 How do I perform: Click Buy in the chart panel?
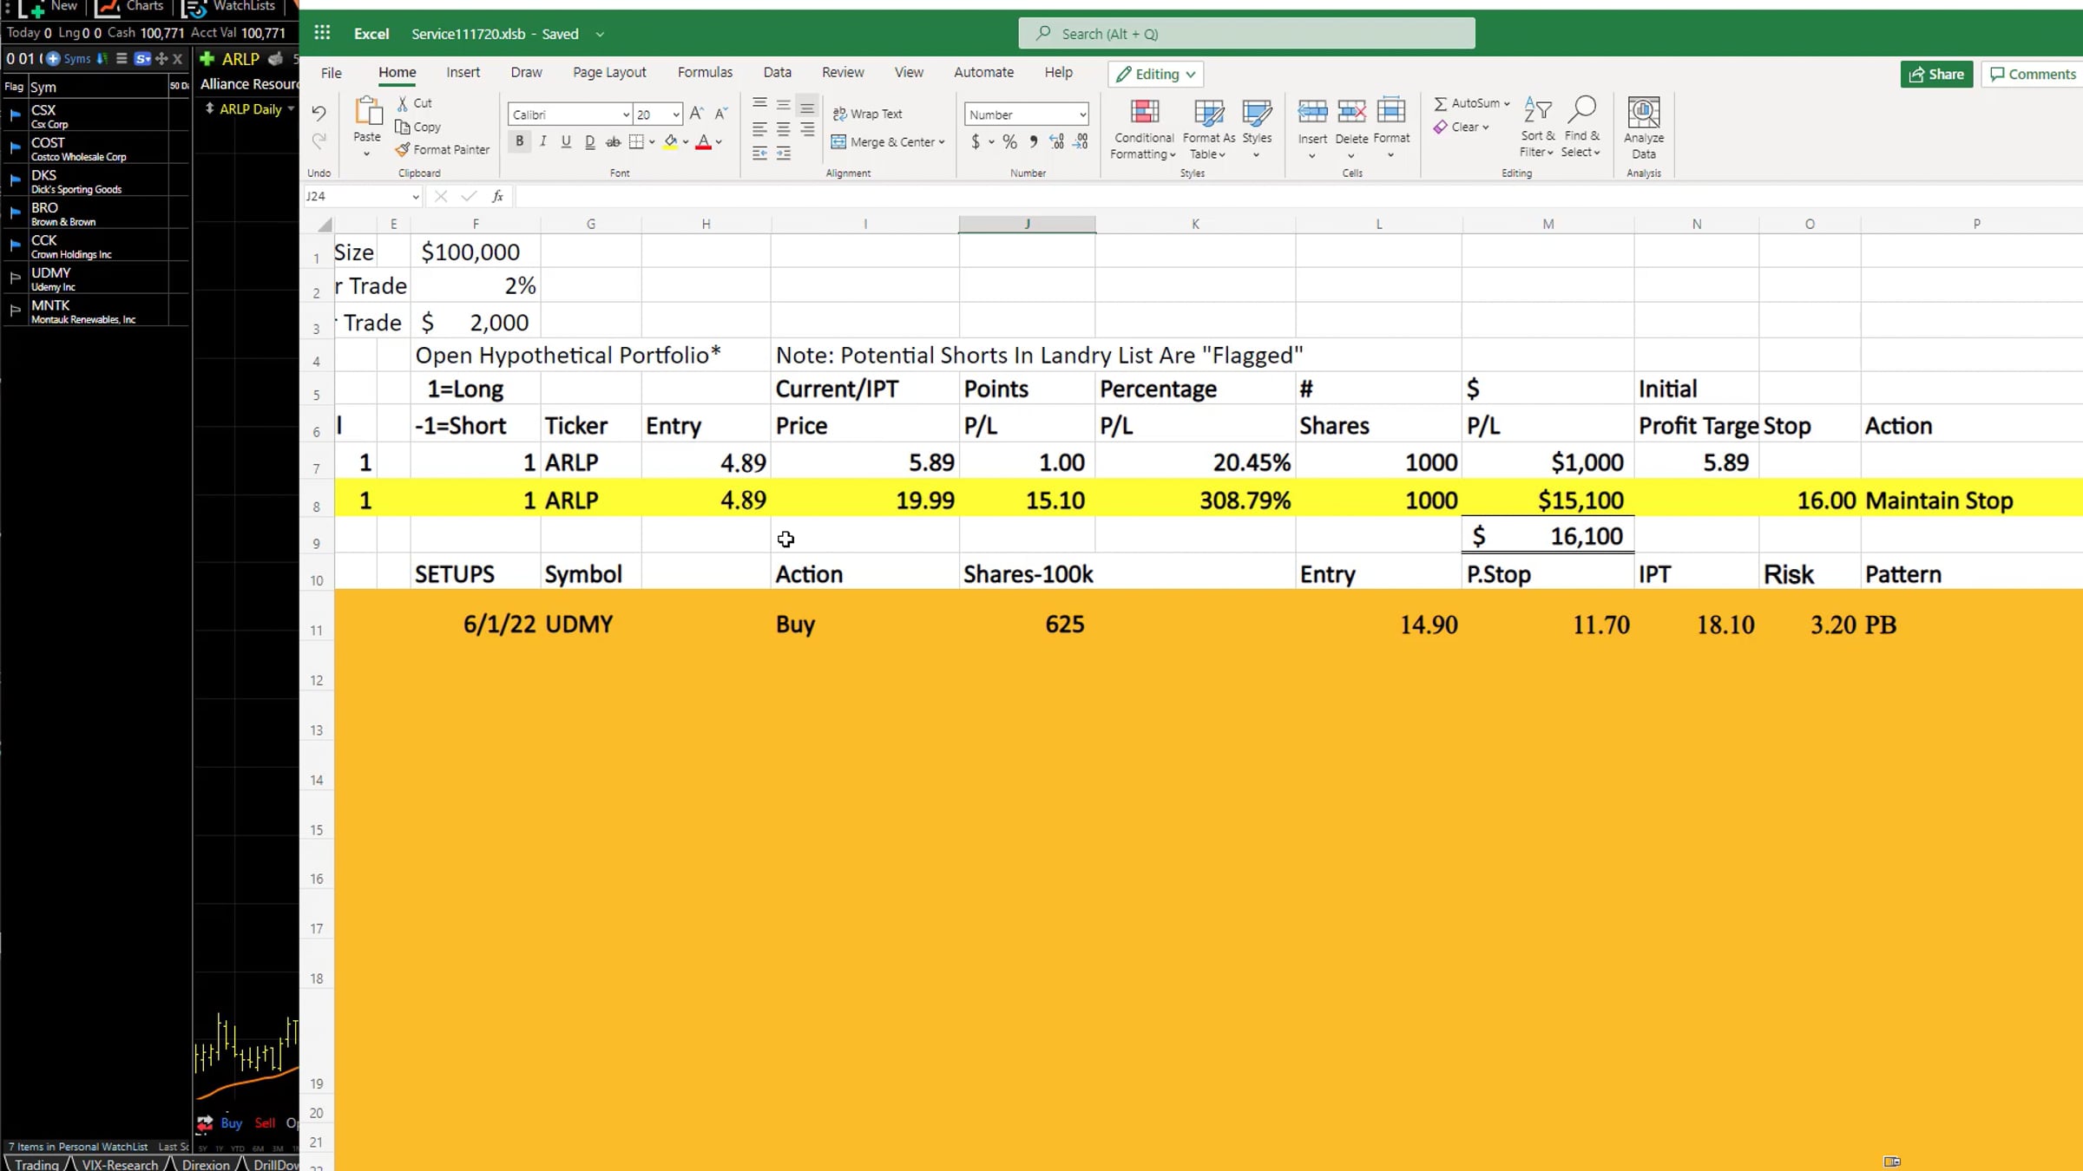coord(231,1122)
